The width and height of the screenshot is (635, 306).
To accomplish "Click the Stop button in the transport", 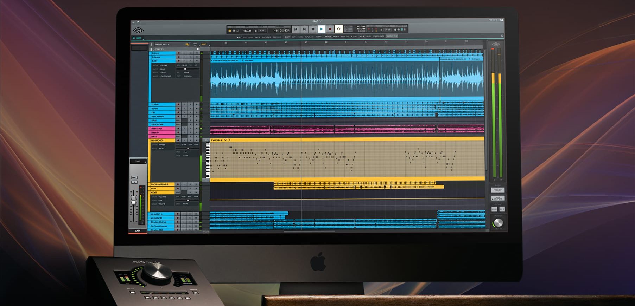I will click(x=313, y=29).
